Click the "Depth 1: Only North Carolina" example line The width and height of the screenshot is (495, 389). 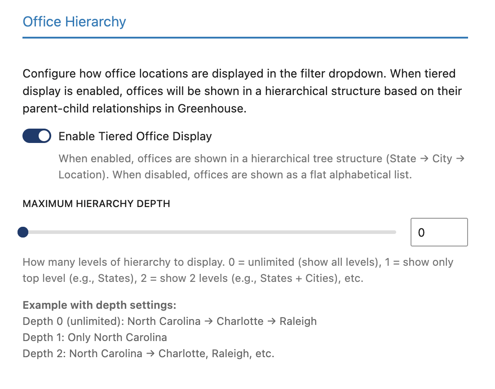[x=95, y=337]
